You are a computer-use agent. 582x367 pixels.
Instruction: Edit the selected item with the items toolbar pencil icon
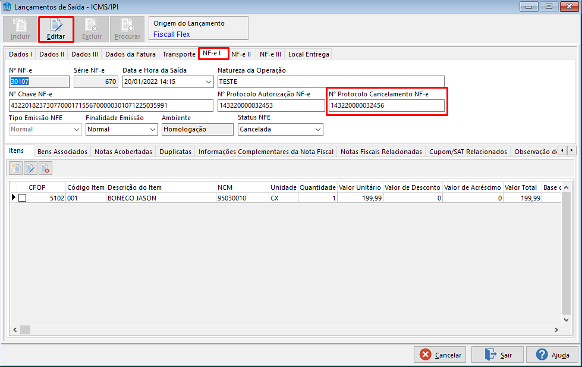tap(30, 168)
